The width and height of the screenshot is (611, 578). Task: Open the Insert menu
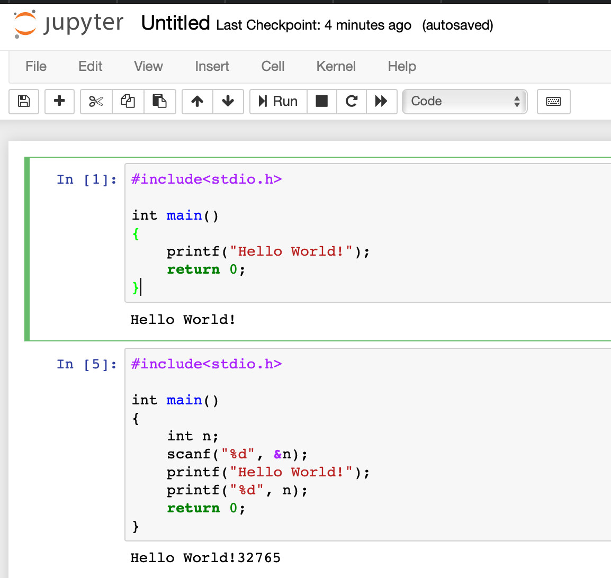click(x=212, y=66)
